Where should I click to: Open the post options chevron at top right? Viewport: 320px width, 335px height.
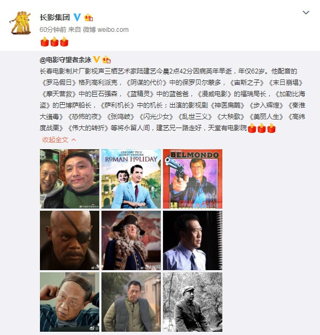306,12
